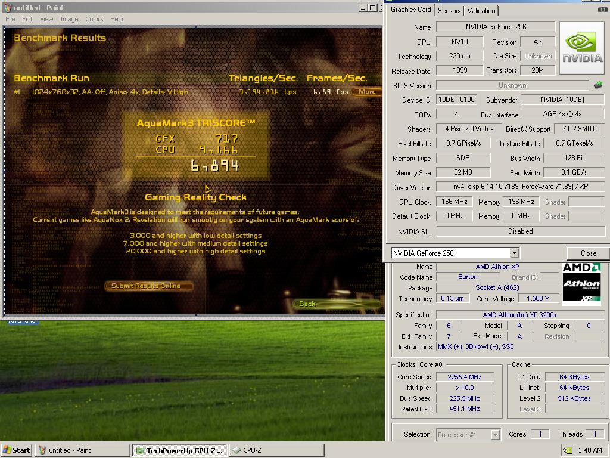Click the GPU-Z camera screenshot icon
The image size is (610, 458).
pos(602,10)
